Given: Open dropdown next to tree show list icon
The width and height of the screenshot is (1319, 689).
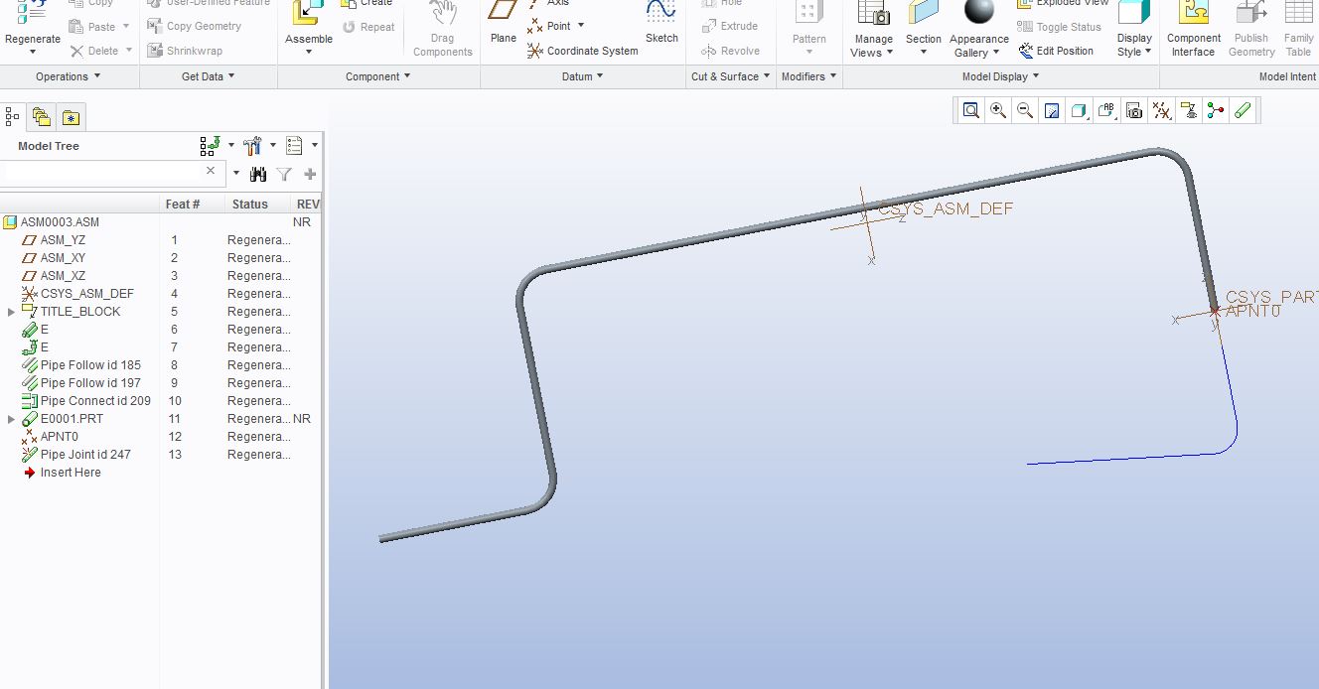Looking at the screenshot, I should click(314, 146).
